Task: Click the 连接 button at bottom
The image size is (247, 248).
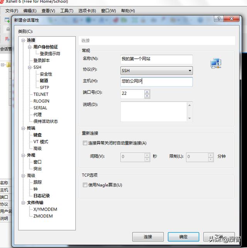Action: [x=148, y=237]
